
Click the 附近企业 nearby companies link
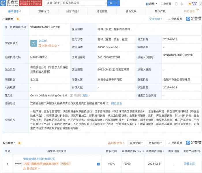(x=117, y=103)
